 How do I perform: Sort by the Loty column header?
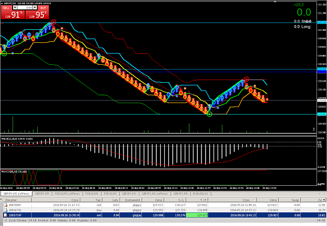click(111, 200)
